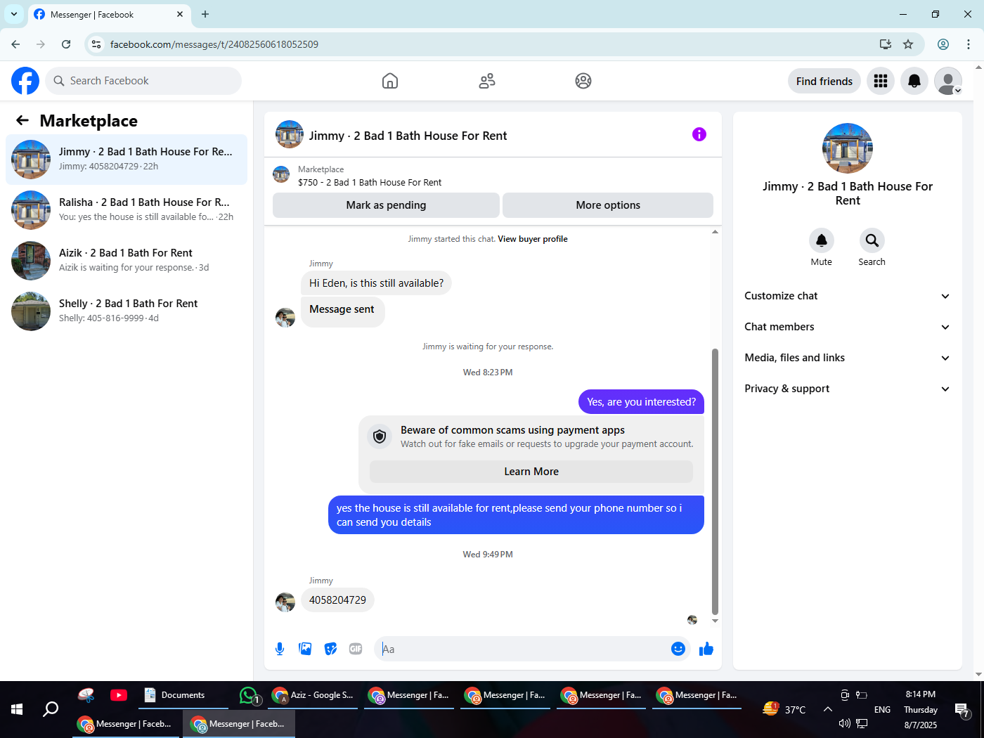Open the Groups icon in top navigation
The width and height of the screenshot is (984, 738).
(583, 81)
